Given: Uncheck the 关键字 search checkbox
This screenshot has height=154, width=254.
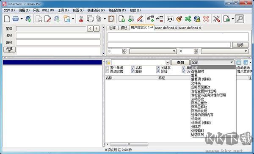Looking at the screenshot, I should 158,68.
